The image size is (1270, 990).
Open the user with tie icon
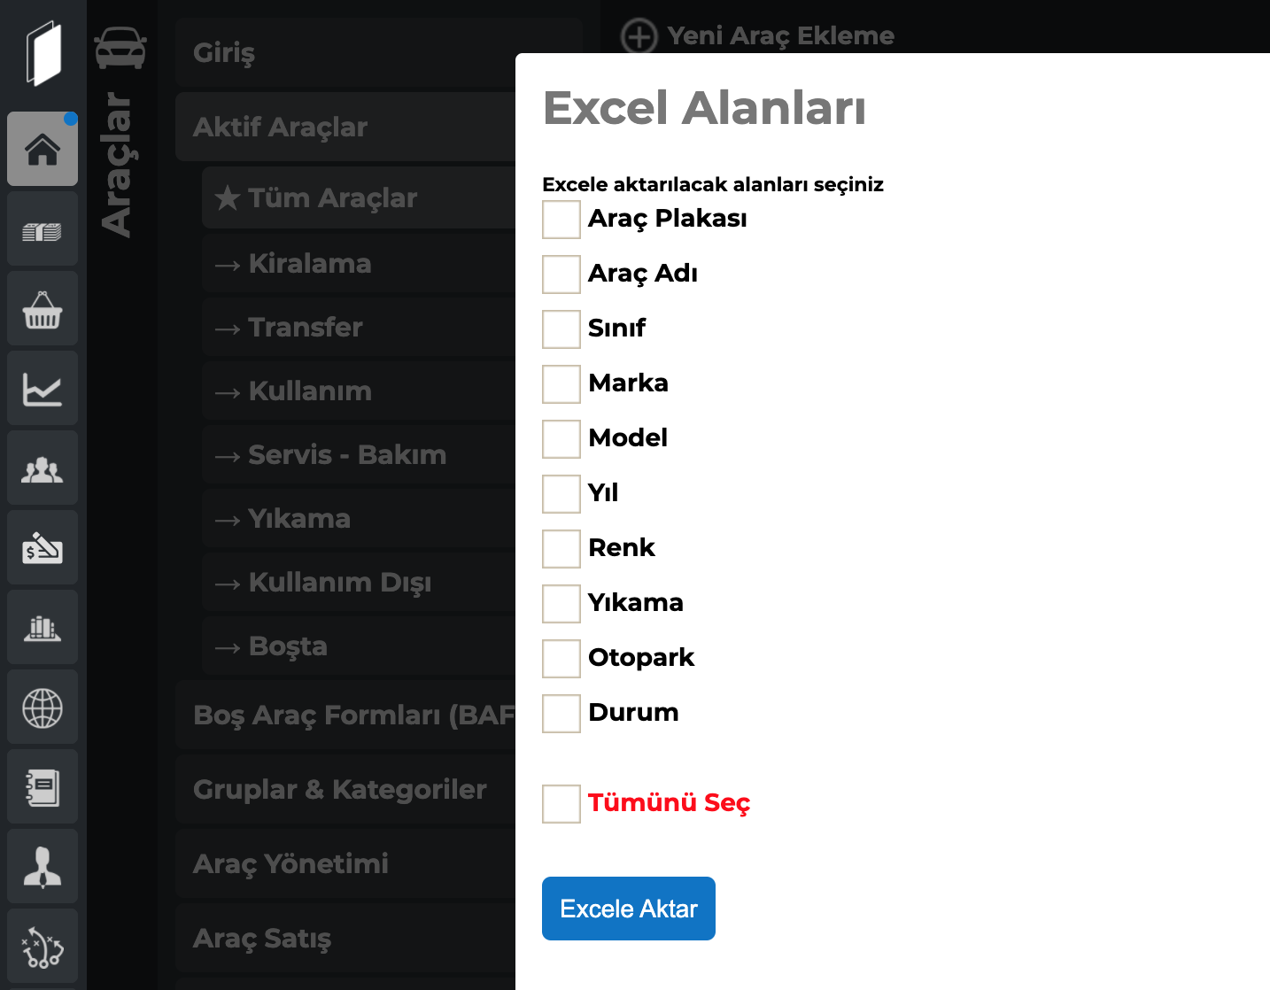(x=43, y=867)
